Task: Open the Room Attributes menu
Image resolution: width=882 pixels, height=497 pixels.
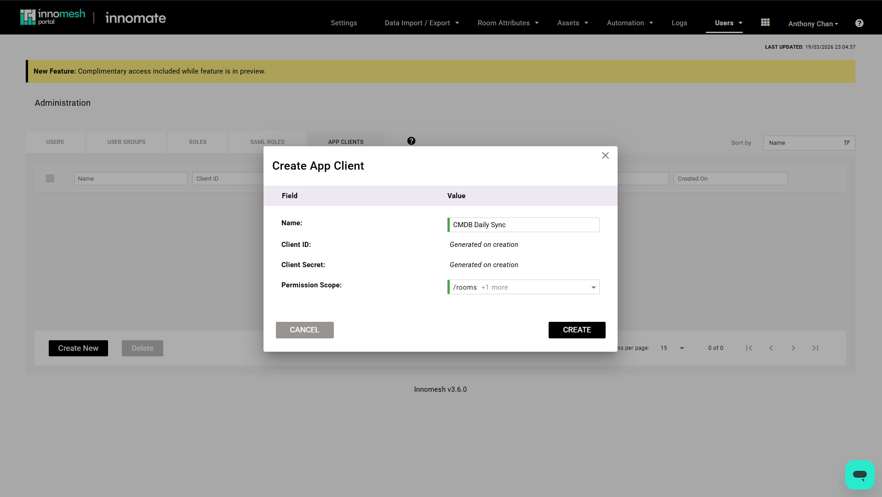Action: tap(508, 23)
